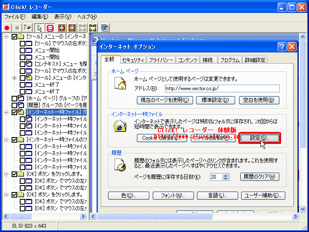
Task: Click the Click! Recorder title bar app icon
Action: click(x=6, y=7)
